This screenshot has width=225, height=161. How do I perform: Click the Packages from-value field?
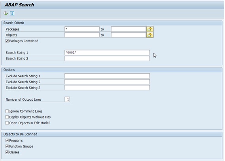pos(82,29)
